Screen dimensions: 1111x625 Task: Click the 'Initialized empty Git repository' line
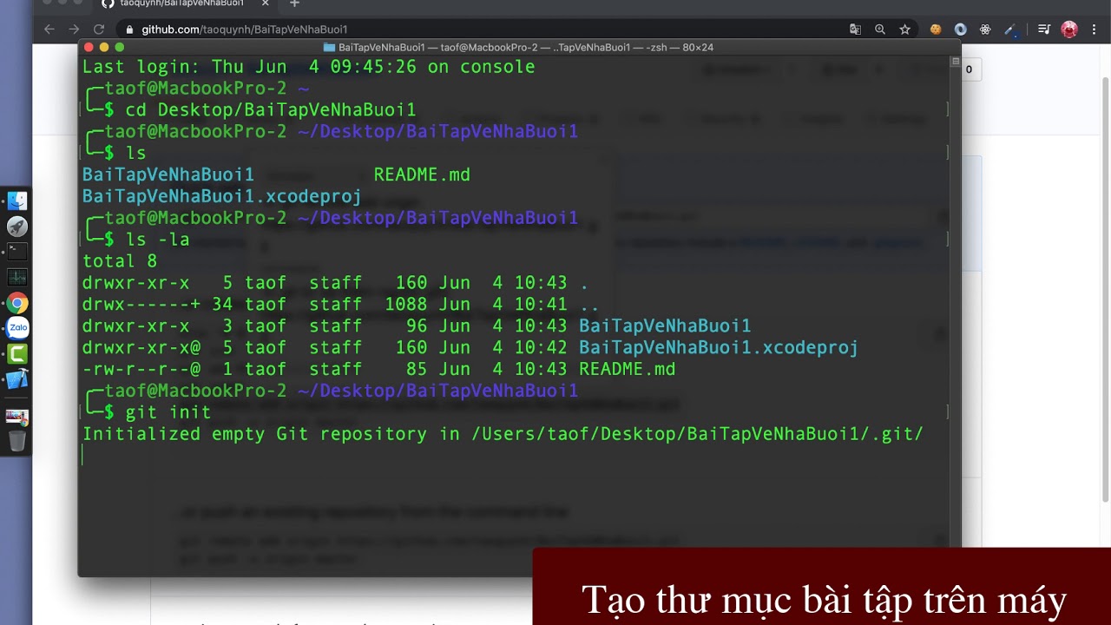point(503,434)
